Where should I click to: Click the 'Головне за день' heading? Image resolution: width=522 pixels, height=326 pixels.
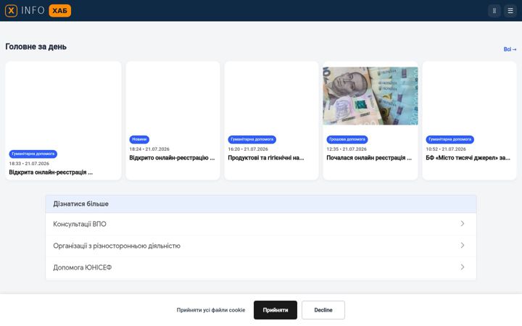(x=36, y=46)
